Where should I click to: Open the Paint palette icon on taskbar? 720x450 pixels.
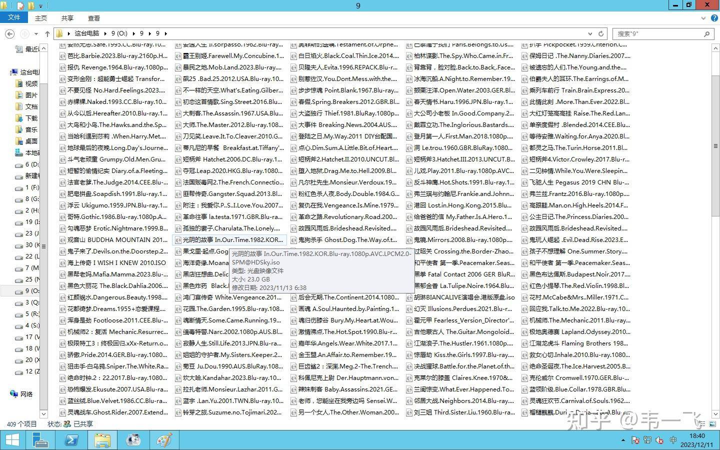point(164,440)
